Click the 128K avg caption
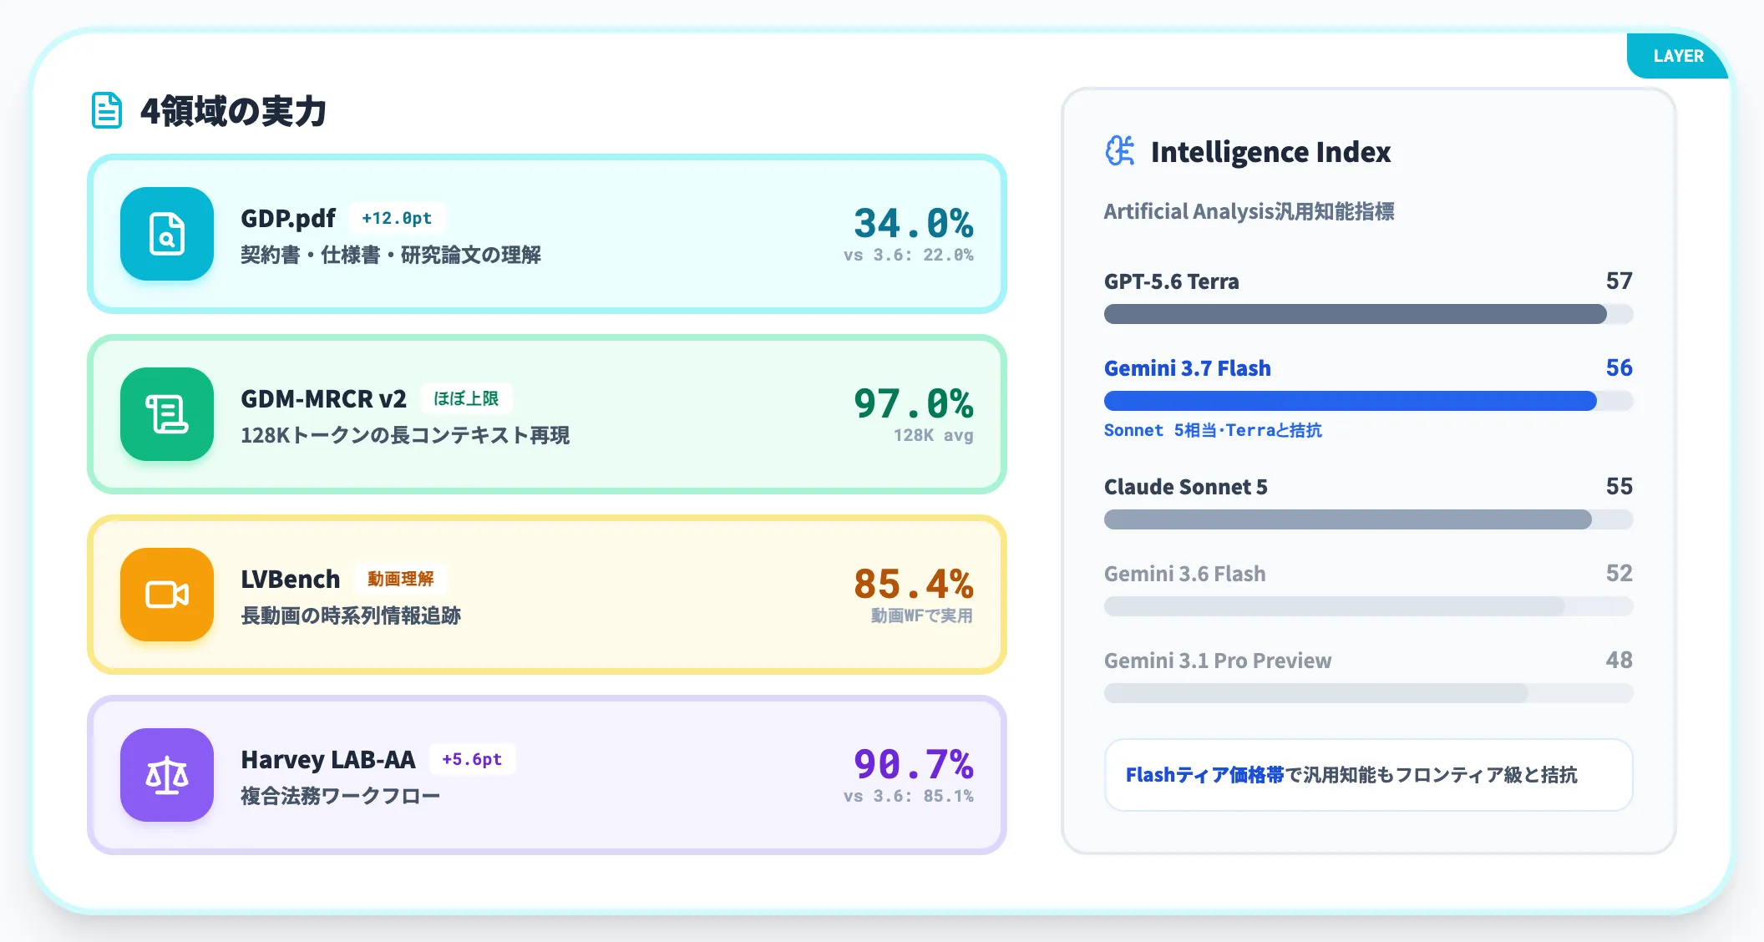Viewport: 1764px width, 942px height. click(934, 435)
